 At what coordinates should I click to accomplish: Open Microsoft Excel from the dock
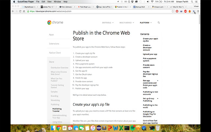[121, 128]
